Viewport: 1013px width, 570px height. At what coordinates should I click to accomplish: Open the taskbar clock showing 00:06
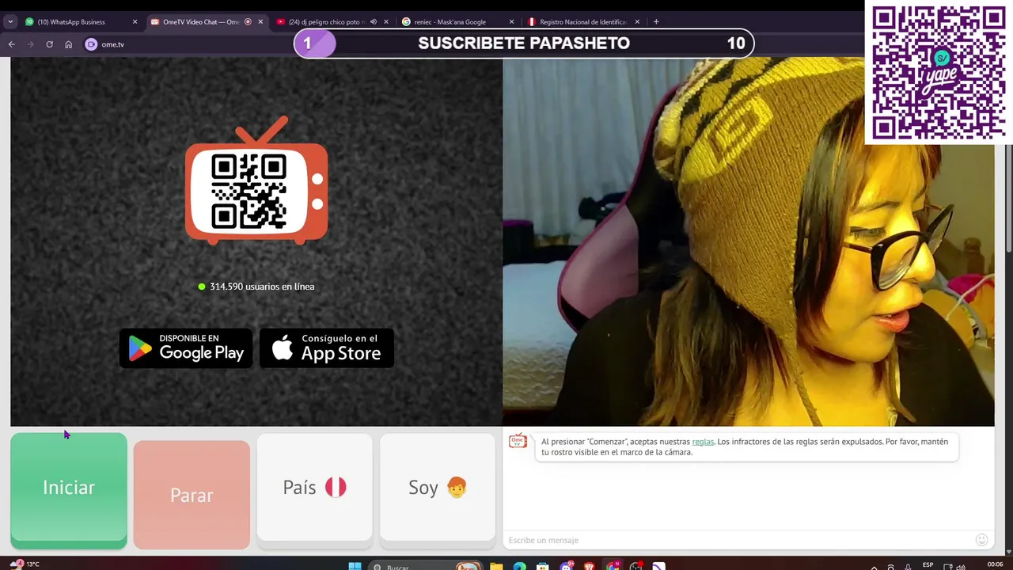point(995,565)
